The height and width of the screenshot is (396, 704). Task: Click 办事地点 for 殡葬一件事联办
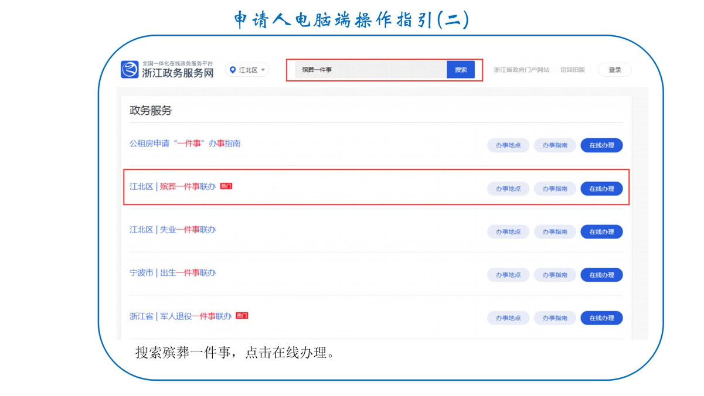[x=508, y=189]
